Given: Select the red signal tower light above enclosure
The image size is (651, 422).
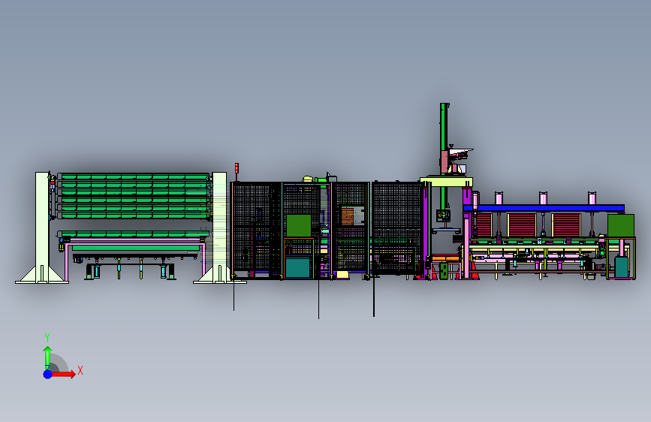Looking at the screenshot, I should [237, 167].
